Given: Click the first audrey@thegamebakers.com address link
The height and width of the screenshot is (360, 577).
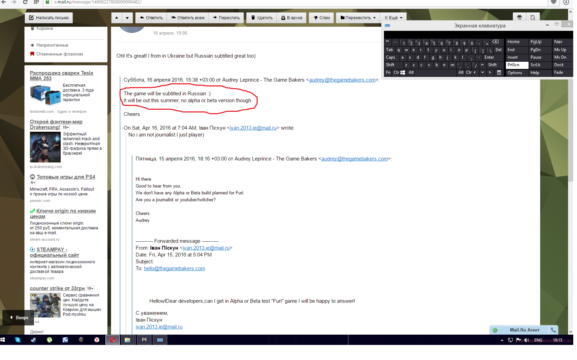Looking at the screenshot, I should 342,80.
